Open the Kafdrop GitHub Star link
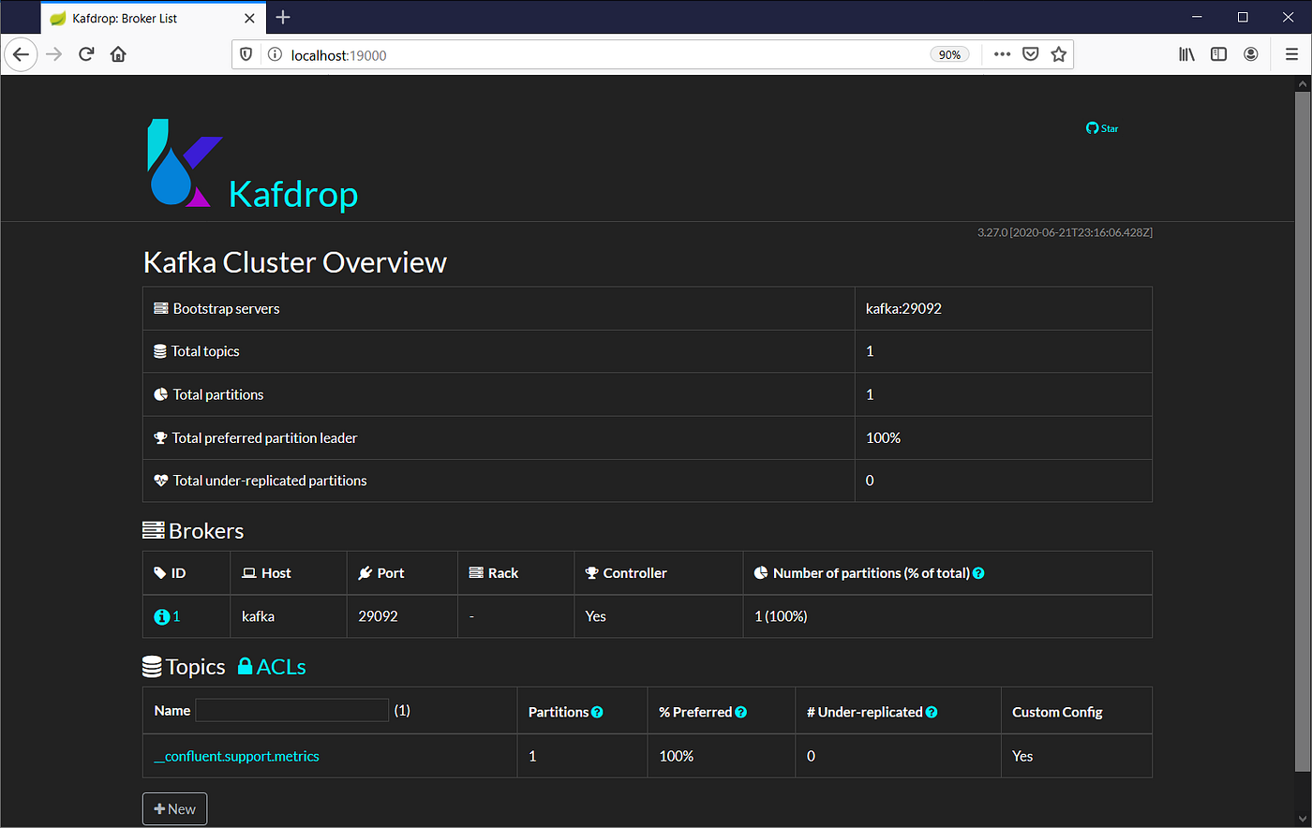Screen dimensions: 1312x828 click(x=1102, y=128)
